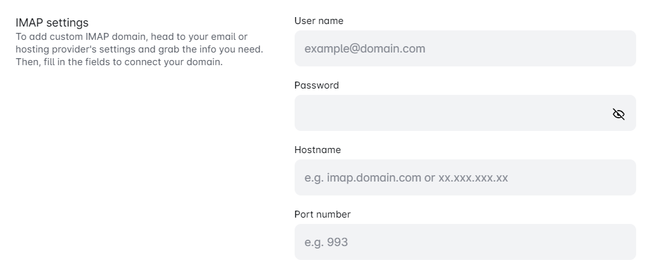Click the "User name" field label
652x272 pixels.
coord(319,21)
